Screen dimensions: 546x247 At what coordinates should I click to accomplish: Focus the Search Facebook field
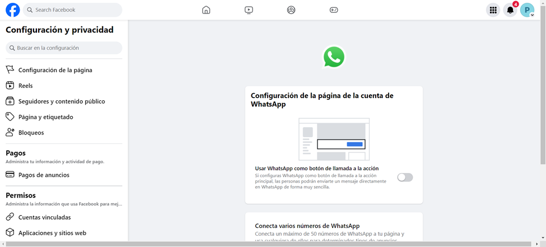(72, 10)
